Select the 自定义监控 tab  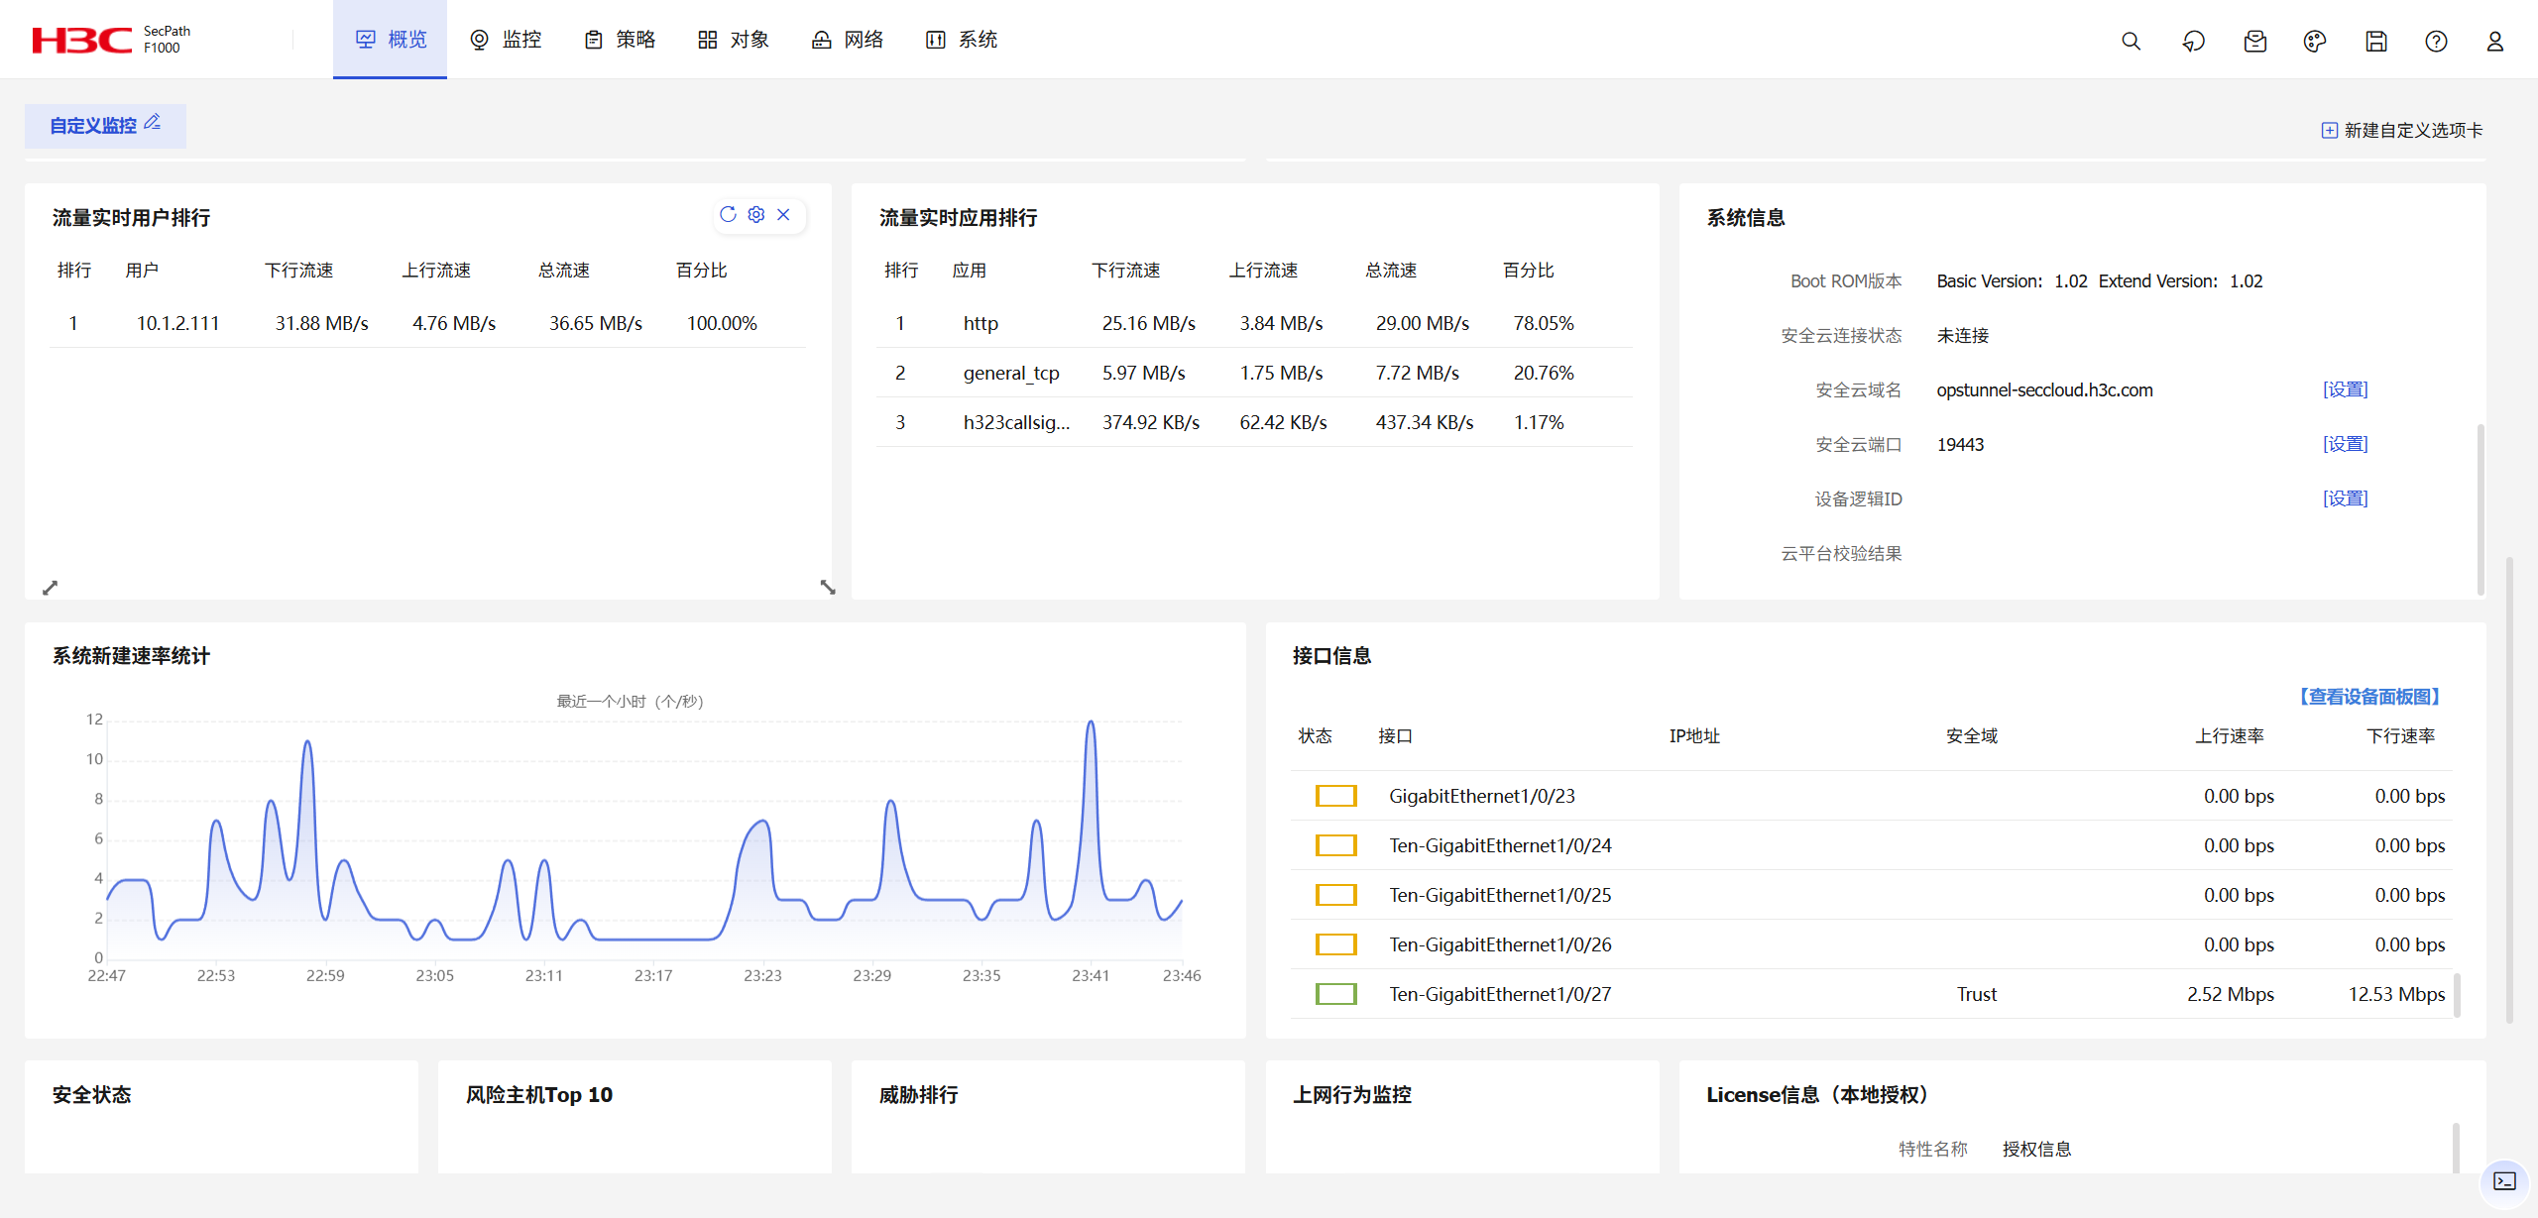(93, 126)
